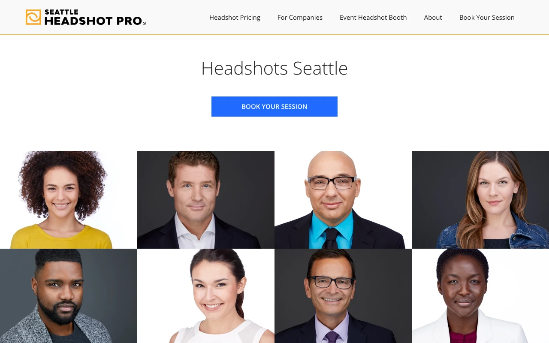The width and height of the screenshot is (549, 343).
Task: Click the registered trademark symbol beside the logo
Action: (x=145, y=24)
